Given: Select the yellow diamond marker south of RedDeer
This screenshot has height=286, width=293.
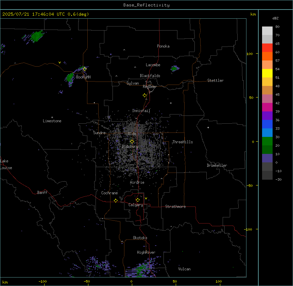Looking at the screenshot, I should (144, 95).
